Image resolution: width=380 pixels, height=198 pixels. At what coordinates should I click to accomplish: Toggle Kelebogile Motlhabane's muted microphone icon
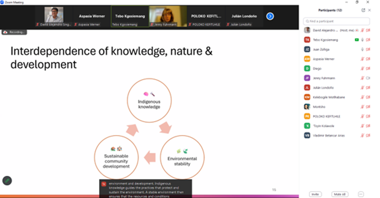[362, 97]
